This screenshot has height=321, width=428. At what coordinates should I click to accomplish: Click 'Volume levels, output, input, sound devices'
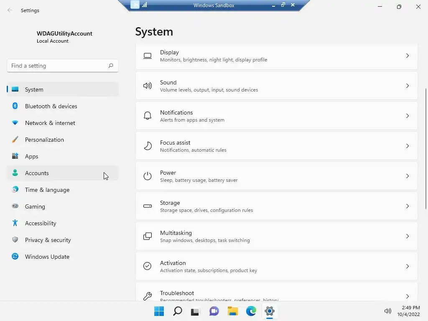[209, 90]
